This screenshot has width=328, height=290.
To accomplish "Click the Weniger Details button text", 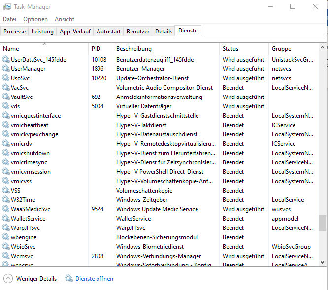I will coord(36,279).
